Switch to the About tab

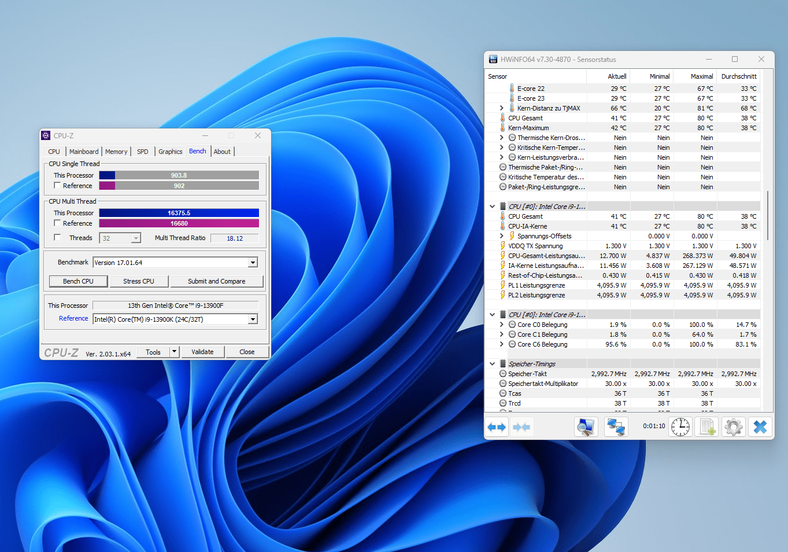coord(222,152)
